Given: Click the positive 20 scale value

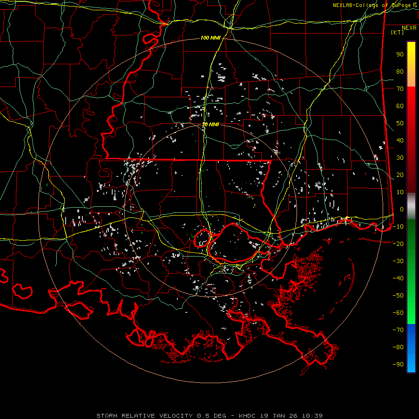Looking at the screenshot, I should pyautogui.click(x=400, y=175).
